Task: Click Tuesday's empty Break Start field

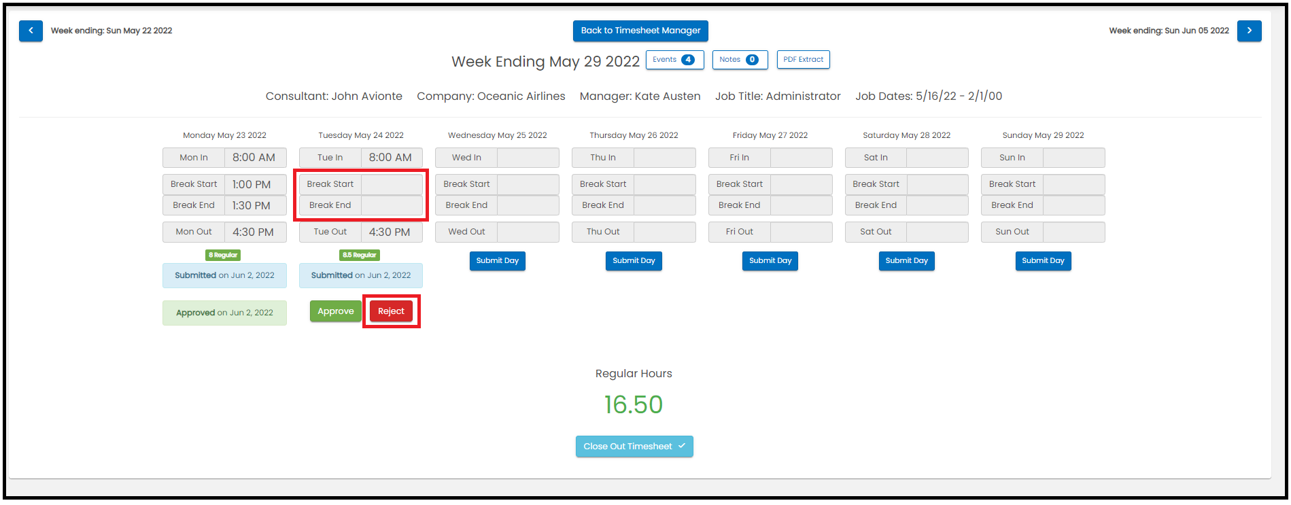Action: point(392,184)
